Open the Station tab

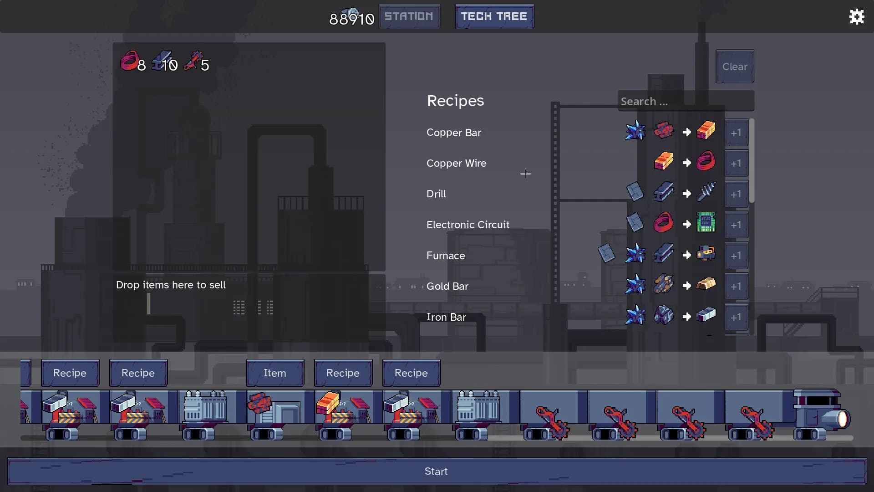[x=409, y=16]
